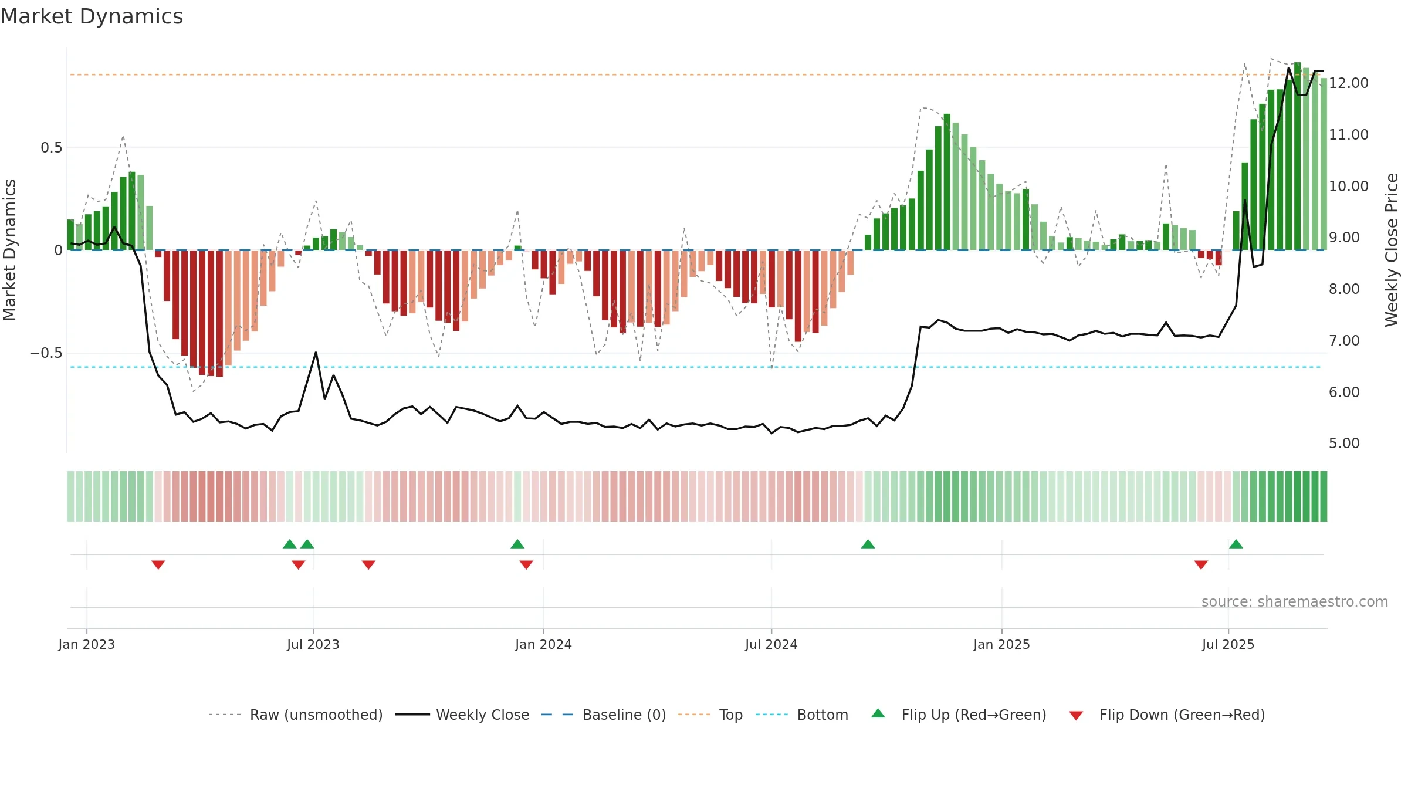Click the 11.00 price axis label
The image size is (1408, 792).
pos(1349,134)
